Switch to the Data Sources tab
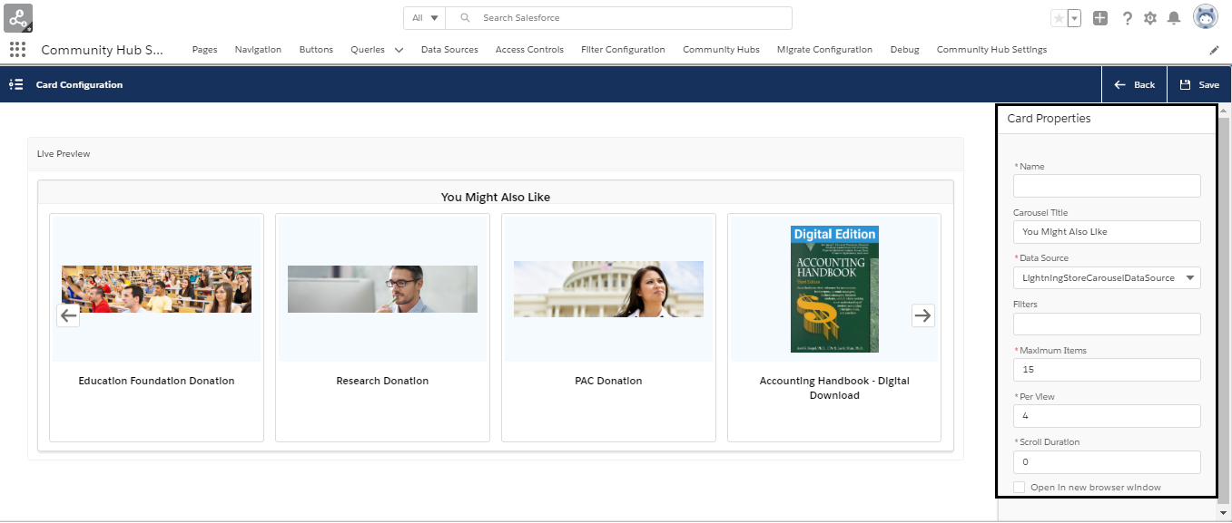 pos(449,50)
